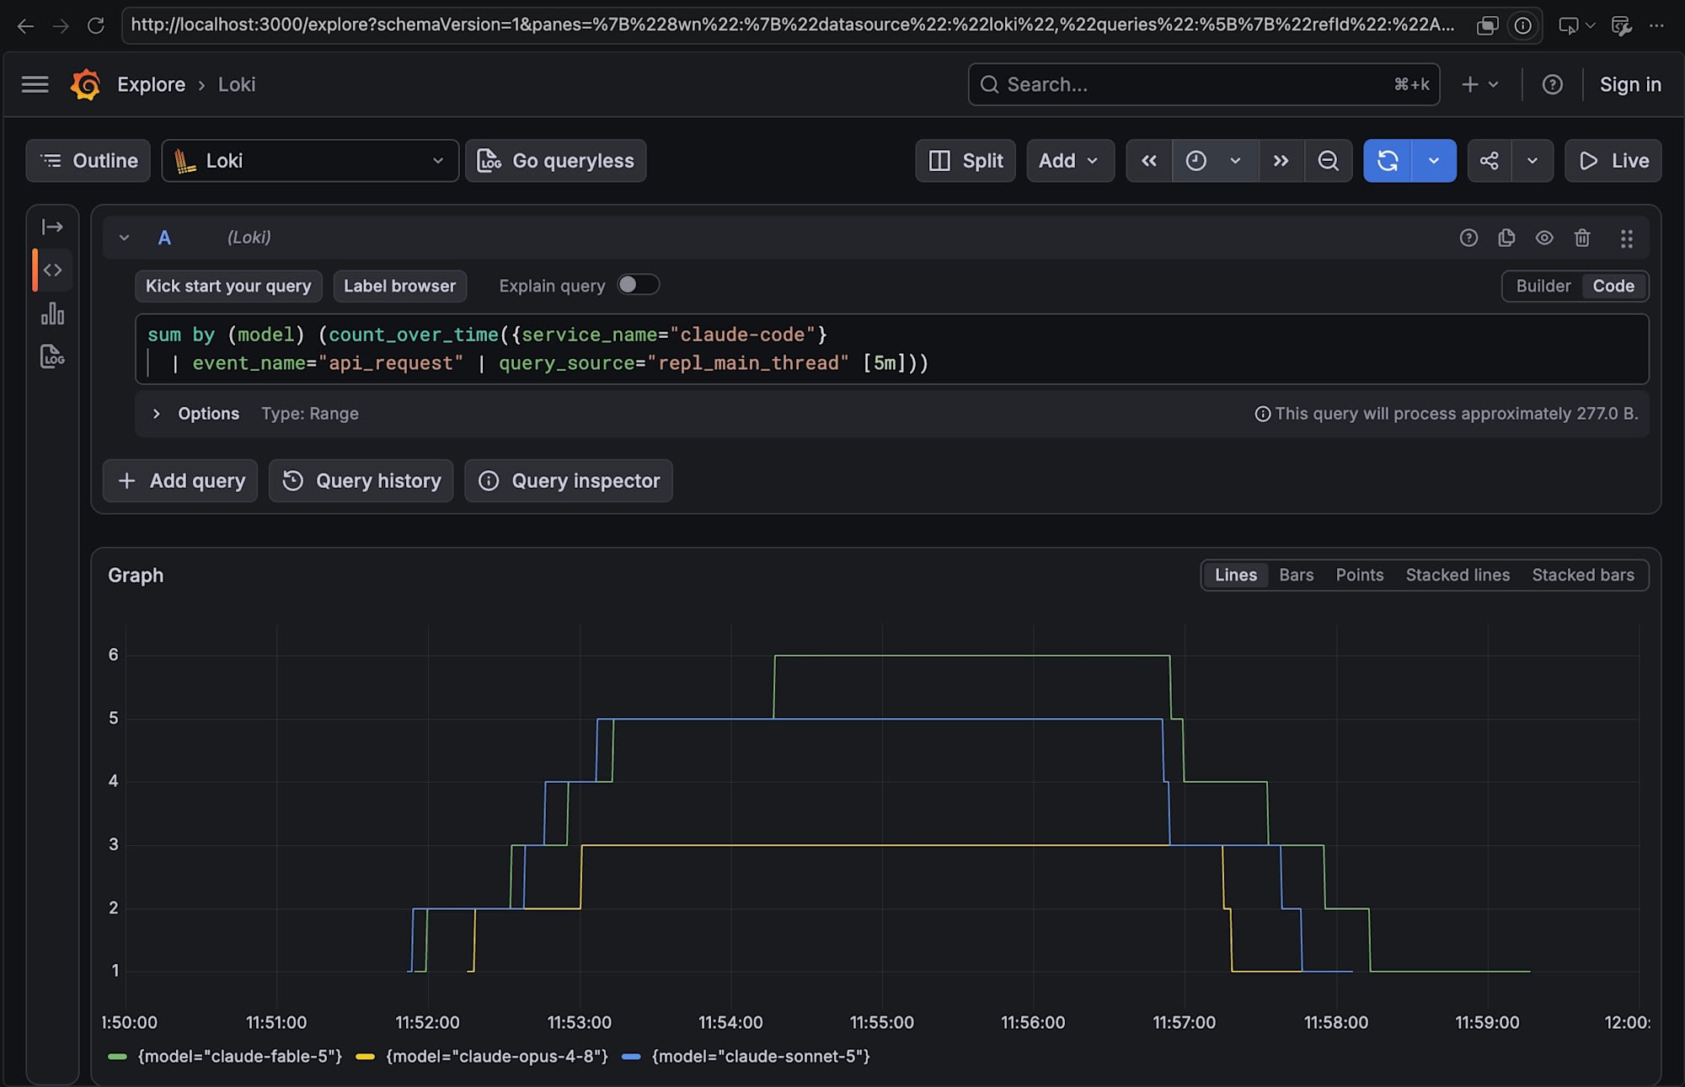
Task: Collapse query row A
Action: tap(124, 238)
